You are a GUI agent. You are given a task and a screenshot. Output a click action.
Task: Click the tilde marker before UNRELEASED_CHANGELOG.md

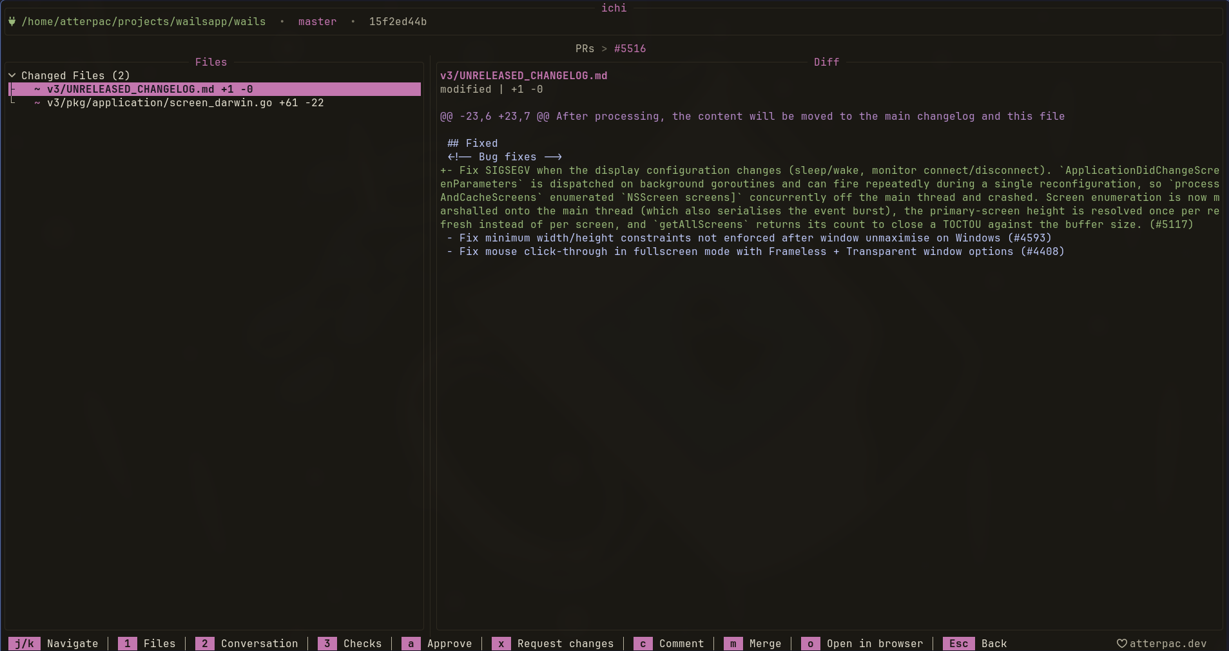[37, 89]
